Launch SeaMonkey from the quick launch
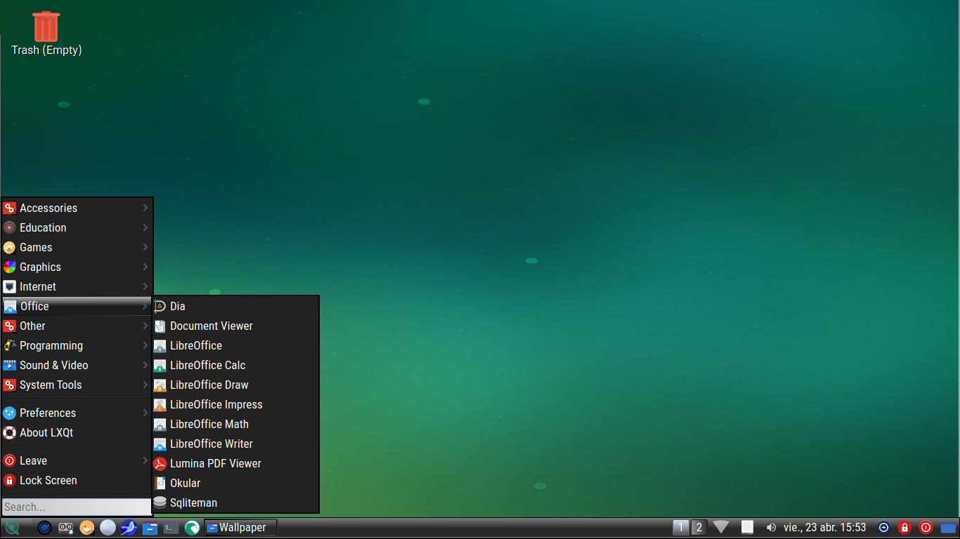The image size is (960, 539). (129, 528)
